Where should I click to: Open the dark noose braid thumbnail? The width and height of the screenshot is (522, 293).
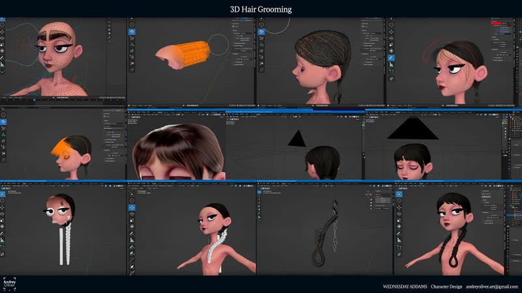(x=324, y=229)
